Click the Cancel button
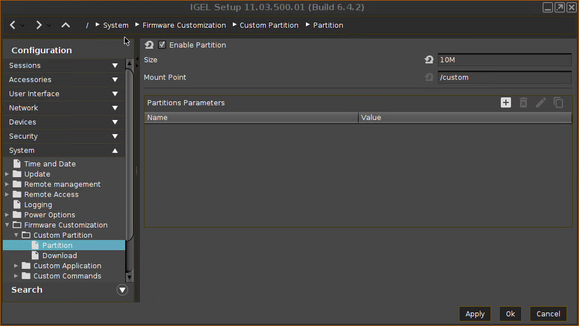 click(x=548, y=314)
